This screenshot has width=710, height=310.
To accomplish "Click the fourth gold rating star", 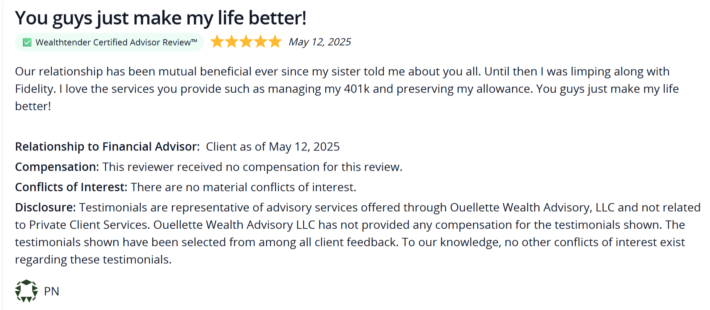I will click(261, 42).
